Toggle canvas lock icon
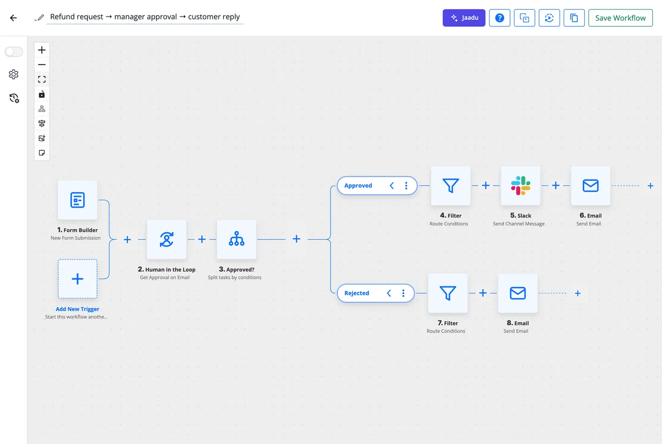Screen dimensions: 662x444 point(42,94)
